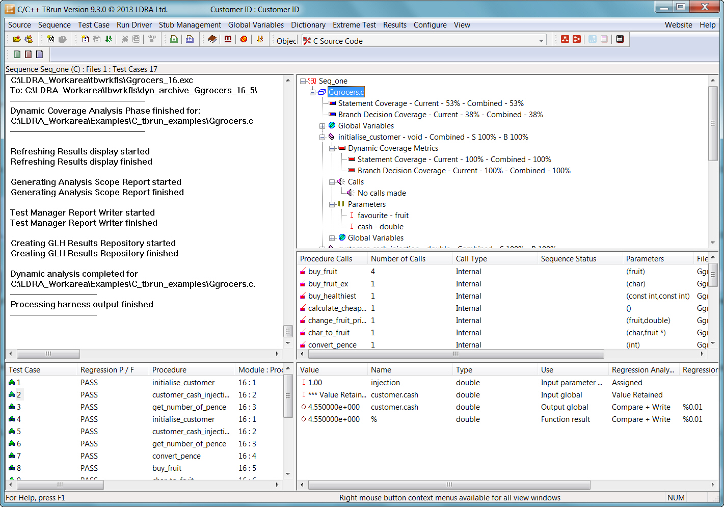
Task: Click the Number of Calls column header
Action: (x=398, y=259)
